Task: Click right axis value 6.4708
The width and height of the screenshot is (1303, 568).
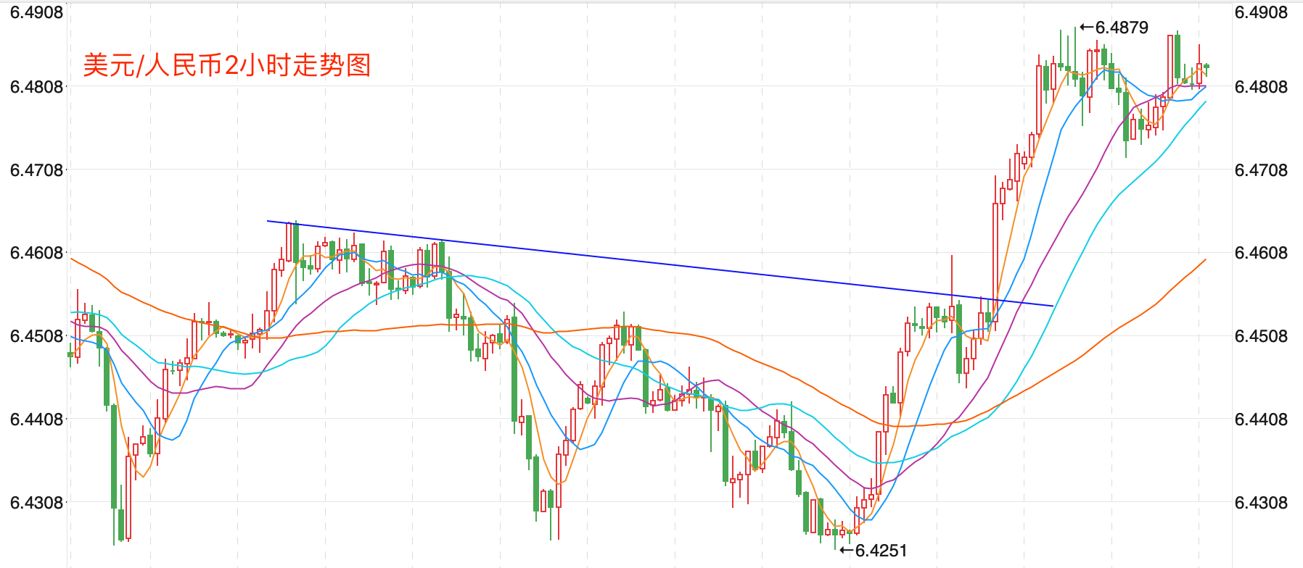Action: (x=1261, y=170)
